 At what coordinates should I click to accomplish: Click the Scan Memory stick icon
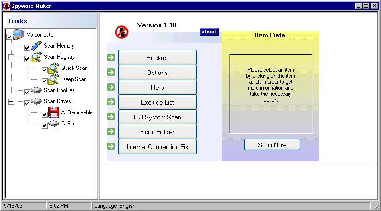tap(36, 46)
